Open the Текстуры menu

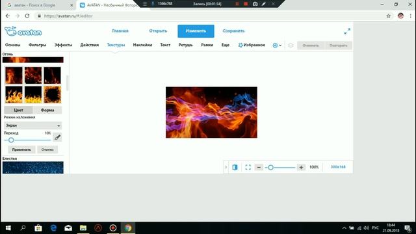click(116, 45)
